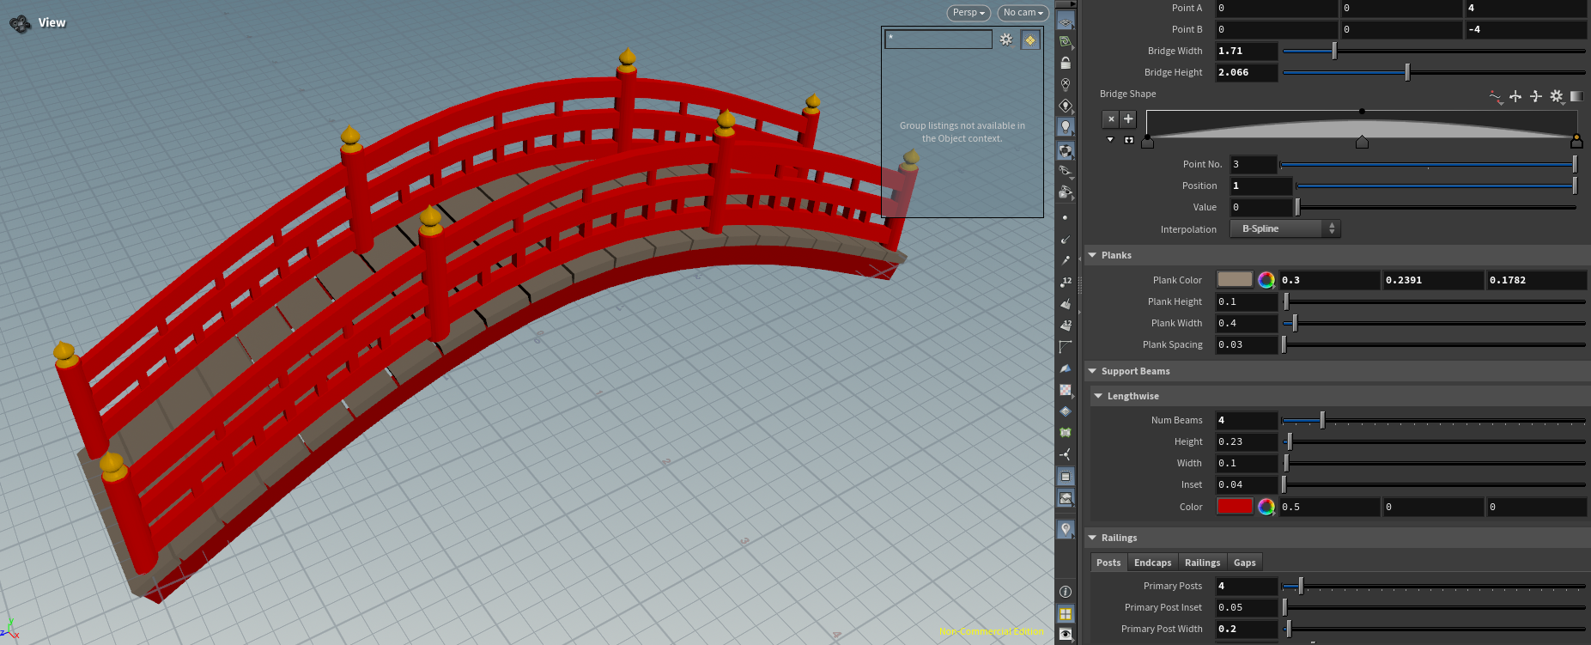Toggle the high quality lighting cube icon
The height and width of the screenshot is (645, 1591).
1066,150
